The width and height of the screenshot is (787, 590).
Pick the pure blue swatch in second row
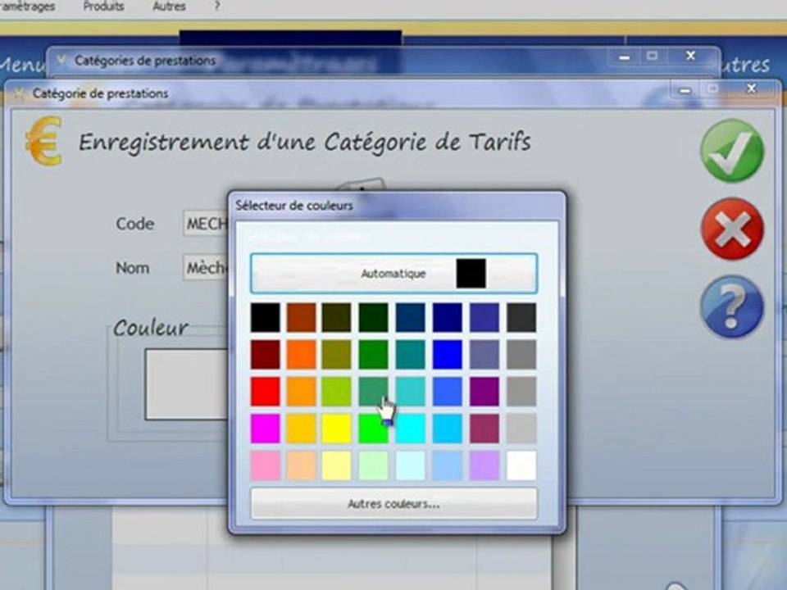448,354
